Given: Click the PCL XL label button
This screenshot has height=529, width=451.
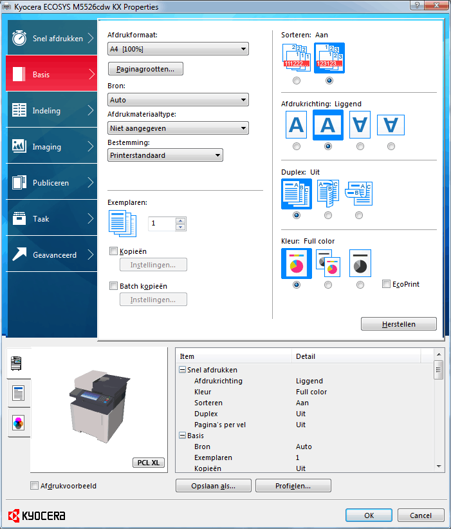Looking at the screenshot, I should click(x=149, y=462).
